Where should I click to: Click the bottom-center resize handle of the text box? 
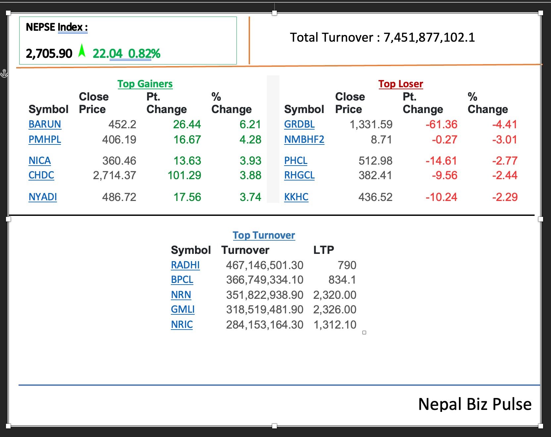pos(274,426)
